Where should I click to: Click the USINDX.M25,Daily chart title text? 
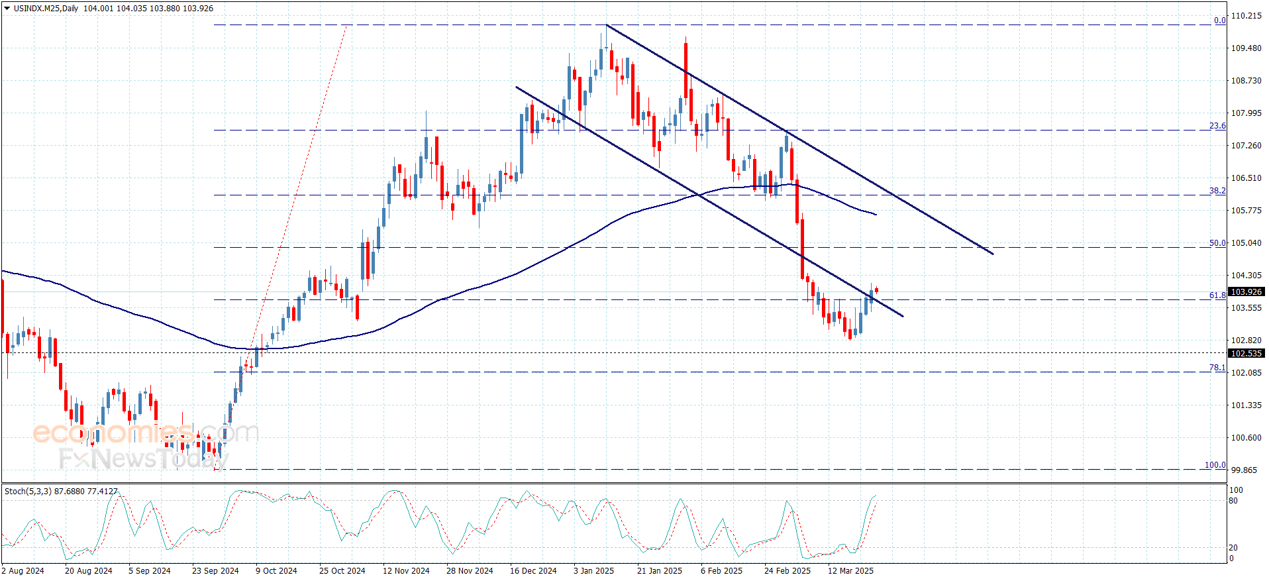point(46,9)
